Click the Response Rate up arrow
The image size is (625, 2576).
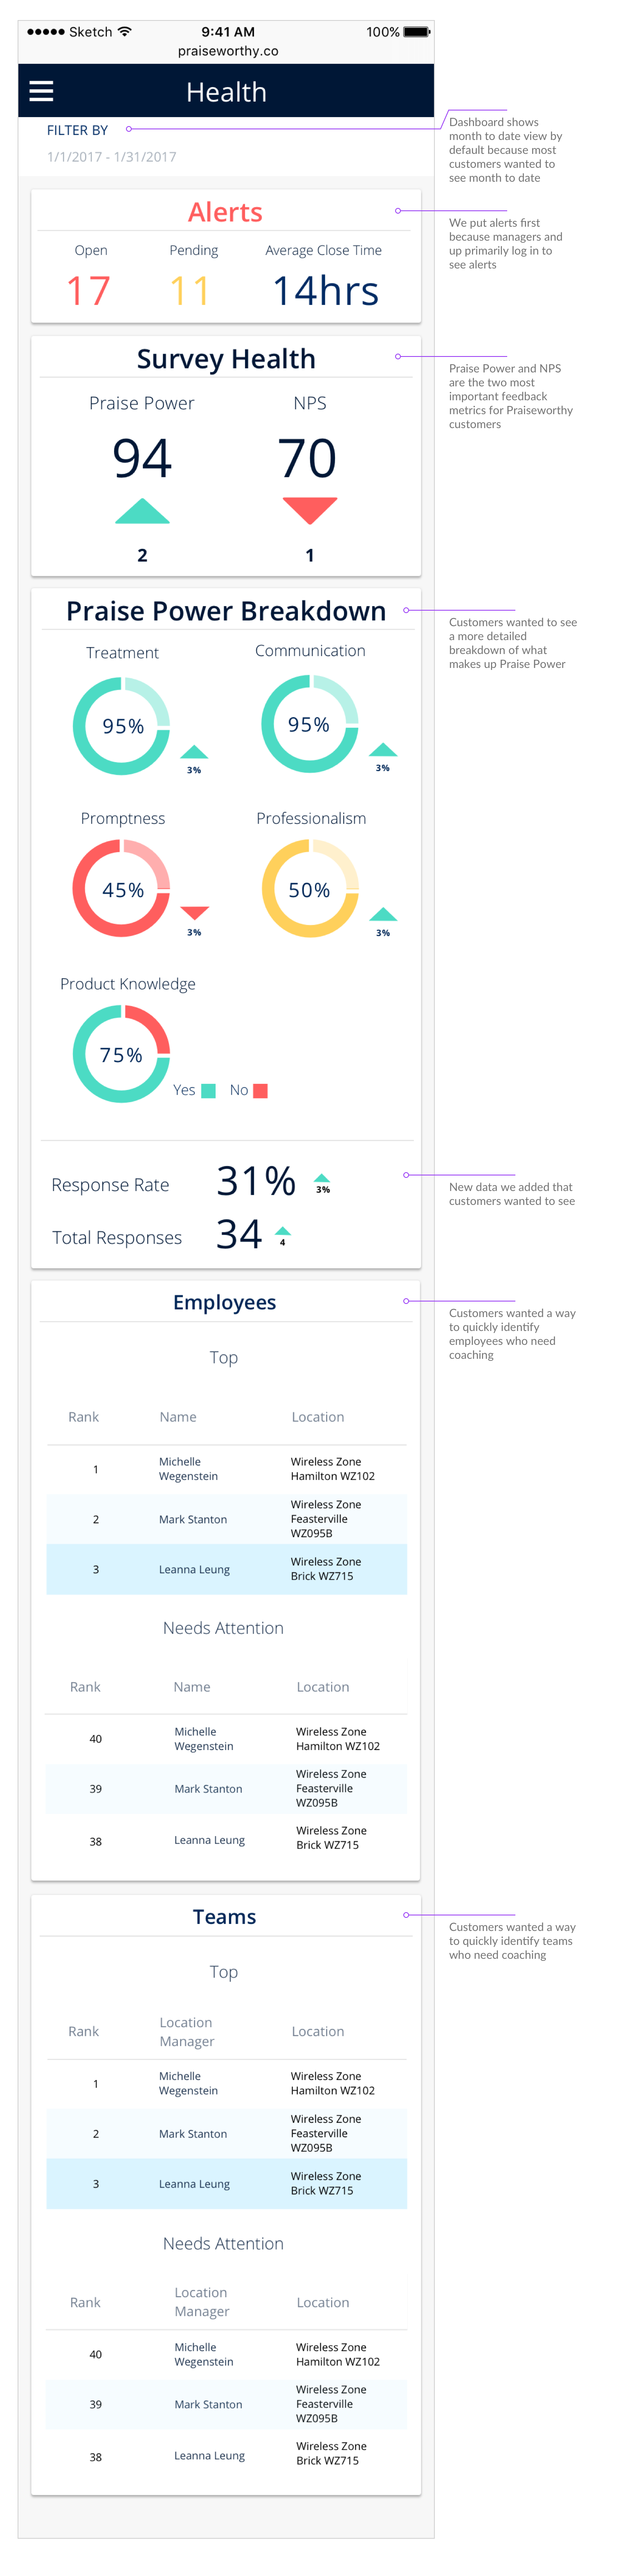pos(322,1177)
